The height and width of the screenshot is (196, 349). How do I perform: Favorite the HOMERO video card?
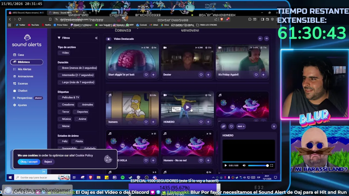coord(201,122)
